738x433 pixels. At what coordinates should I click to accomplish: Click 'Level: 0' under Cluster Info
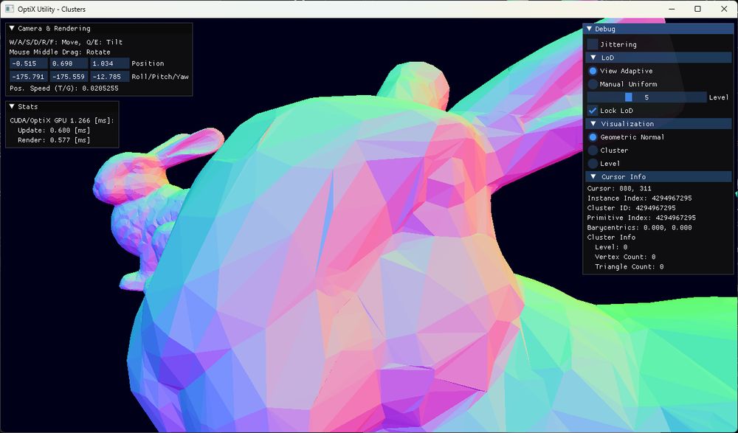[x=611, y=247]
